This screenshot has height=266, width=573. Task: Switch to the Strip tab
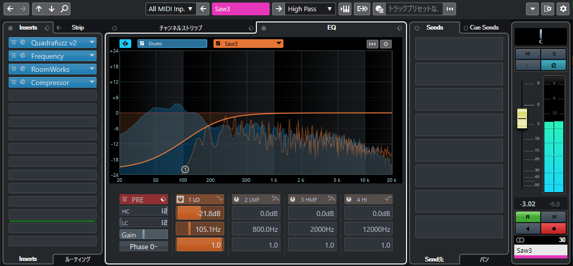click(x=78, y=28)
